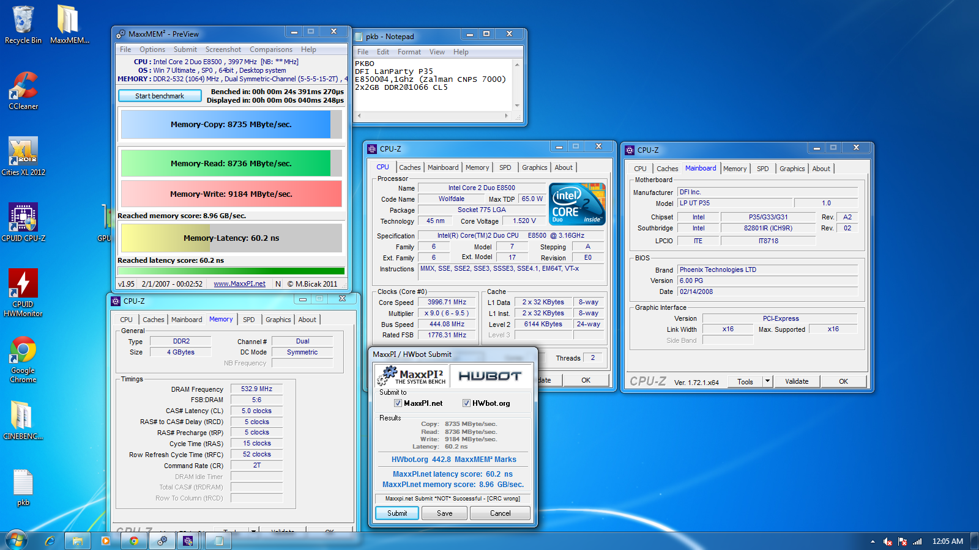This screenshot has height=550, width=979.
Task: Open Windows Explorer from the taskbar
Action: [x=78, y=541]
